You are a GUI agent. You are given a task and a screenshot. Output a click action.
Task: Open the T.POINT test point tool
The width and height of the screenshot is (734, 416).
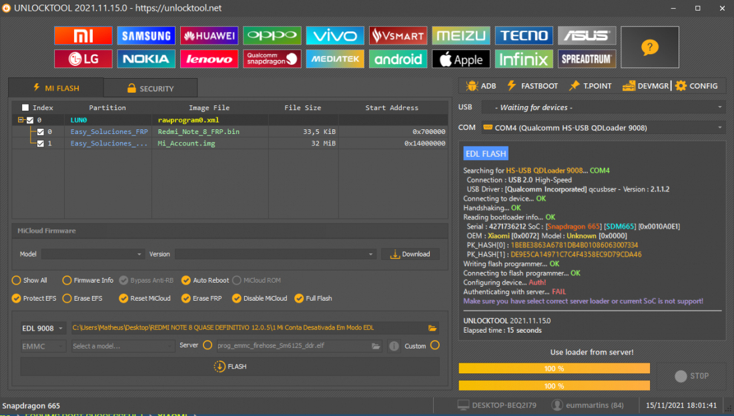coord(591,86)
